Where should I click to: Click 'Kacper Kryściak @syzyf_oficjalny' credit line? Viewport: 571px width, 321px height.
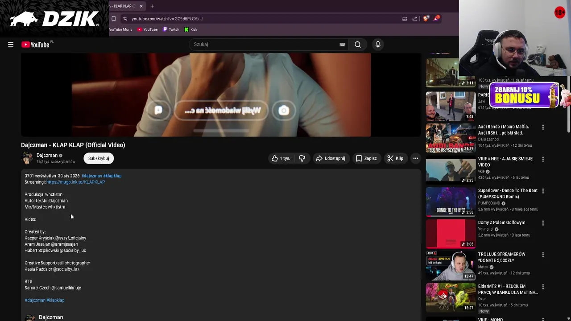pyautogui.click(x=55, y=238)
